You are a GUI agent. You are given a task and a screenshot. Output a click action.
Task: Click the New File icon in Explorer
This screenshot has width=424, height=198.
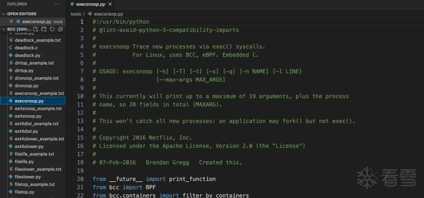point(36,29)
